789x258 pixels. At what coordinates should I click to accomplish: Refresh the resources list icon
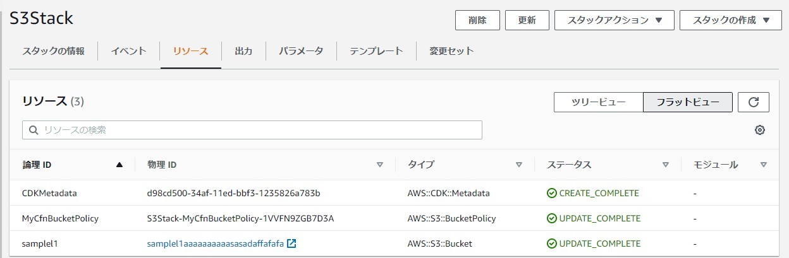coord(754,102)
